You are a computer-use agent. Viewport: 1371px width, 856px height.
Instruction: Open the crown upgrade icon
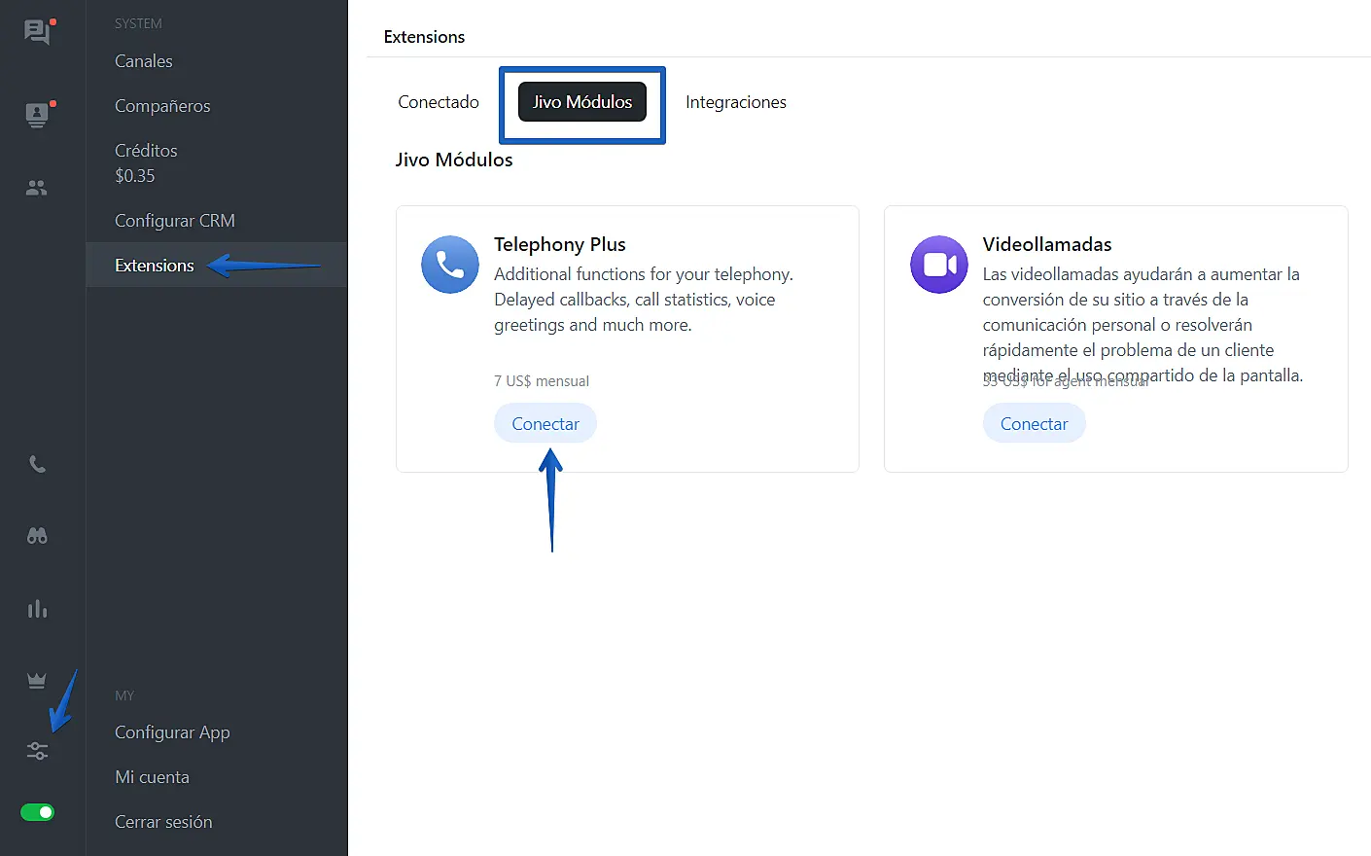tap(37, 681)
